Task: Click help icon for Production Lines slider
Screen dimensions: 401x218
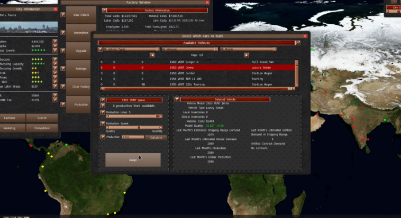Action: point(103,112)
